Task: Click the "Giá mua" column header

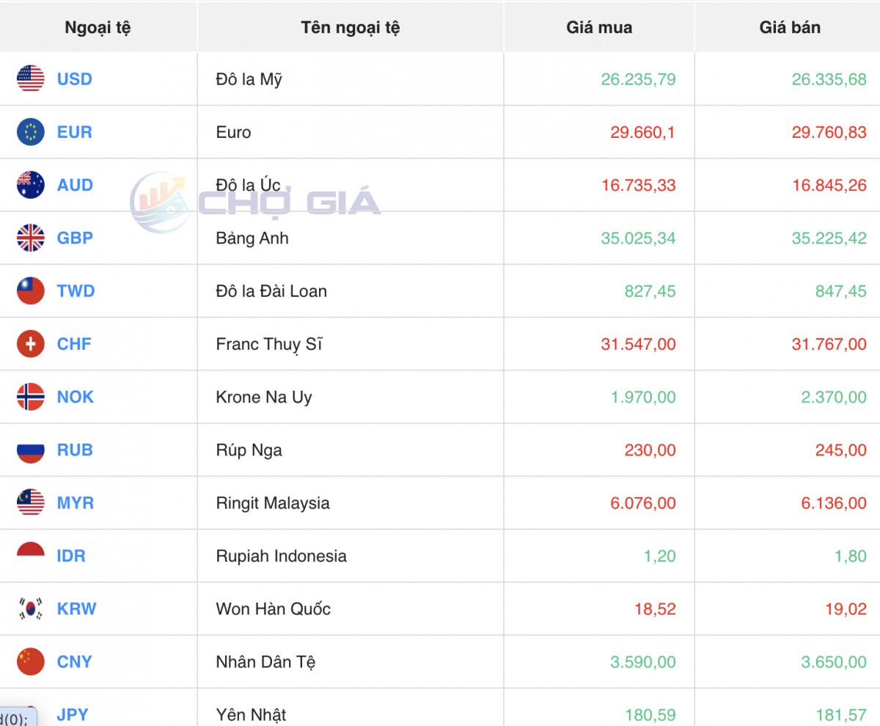Action: point(599,28)
